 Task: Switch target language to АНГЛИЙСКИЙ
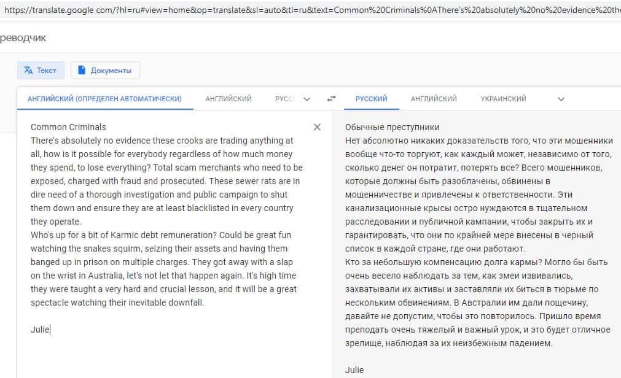tap(434, 99)
